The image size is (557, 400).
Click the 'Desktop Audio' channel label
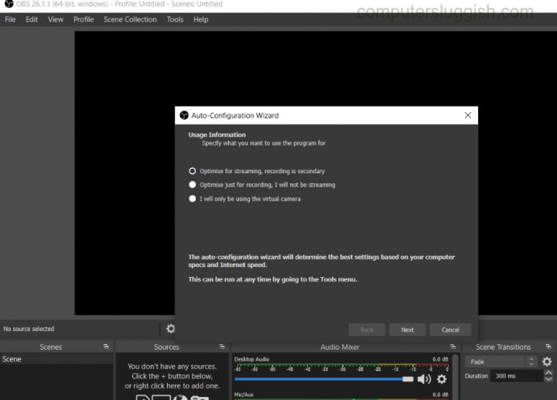(x=252, y=359)
